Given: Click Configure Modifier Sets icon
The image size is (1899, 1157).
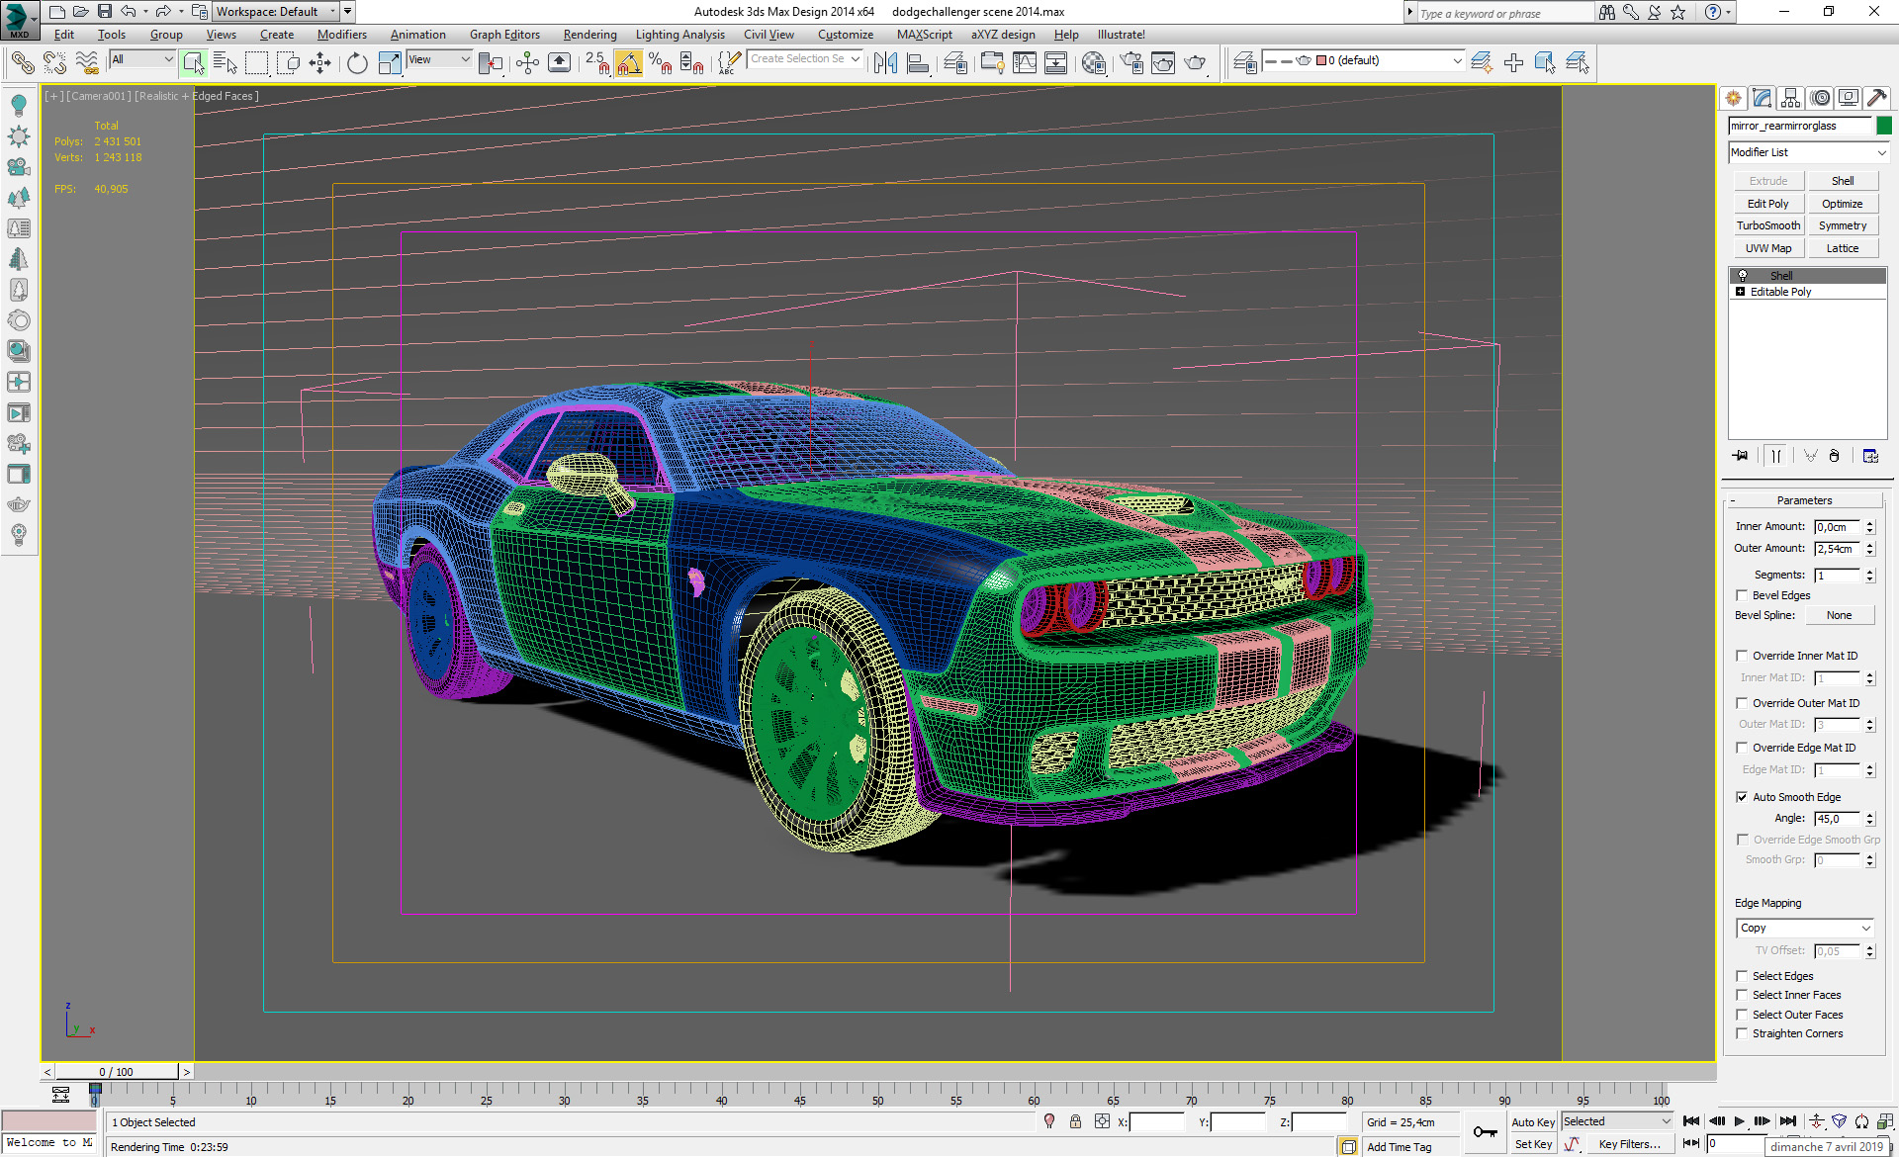Looking at the screenshot, I should click(1870, 456).
